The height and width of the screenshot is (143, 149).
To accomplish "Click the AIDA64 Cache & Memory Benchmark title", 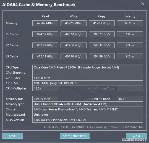I will (x=39, y=5).
